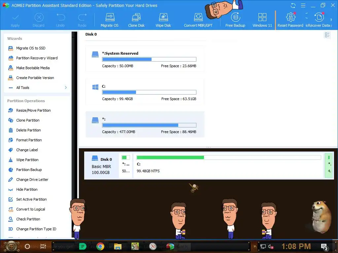Expand the All Tools arrow

66,88
